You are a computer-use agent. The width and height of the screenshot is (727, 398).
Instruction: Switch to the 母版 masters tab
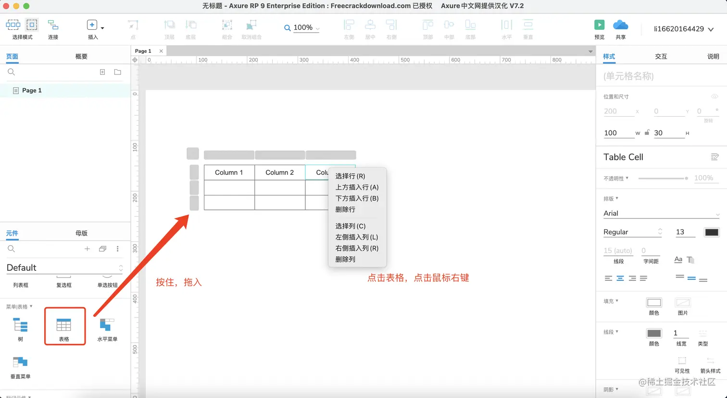[81, 233]
